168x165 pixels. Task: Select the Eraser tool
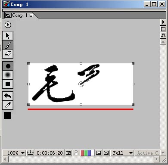pos(8,54)
